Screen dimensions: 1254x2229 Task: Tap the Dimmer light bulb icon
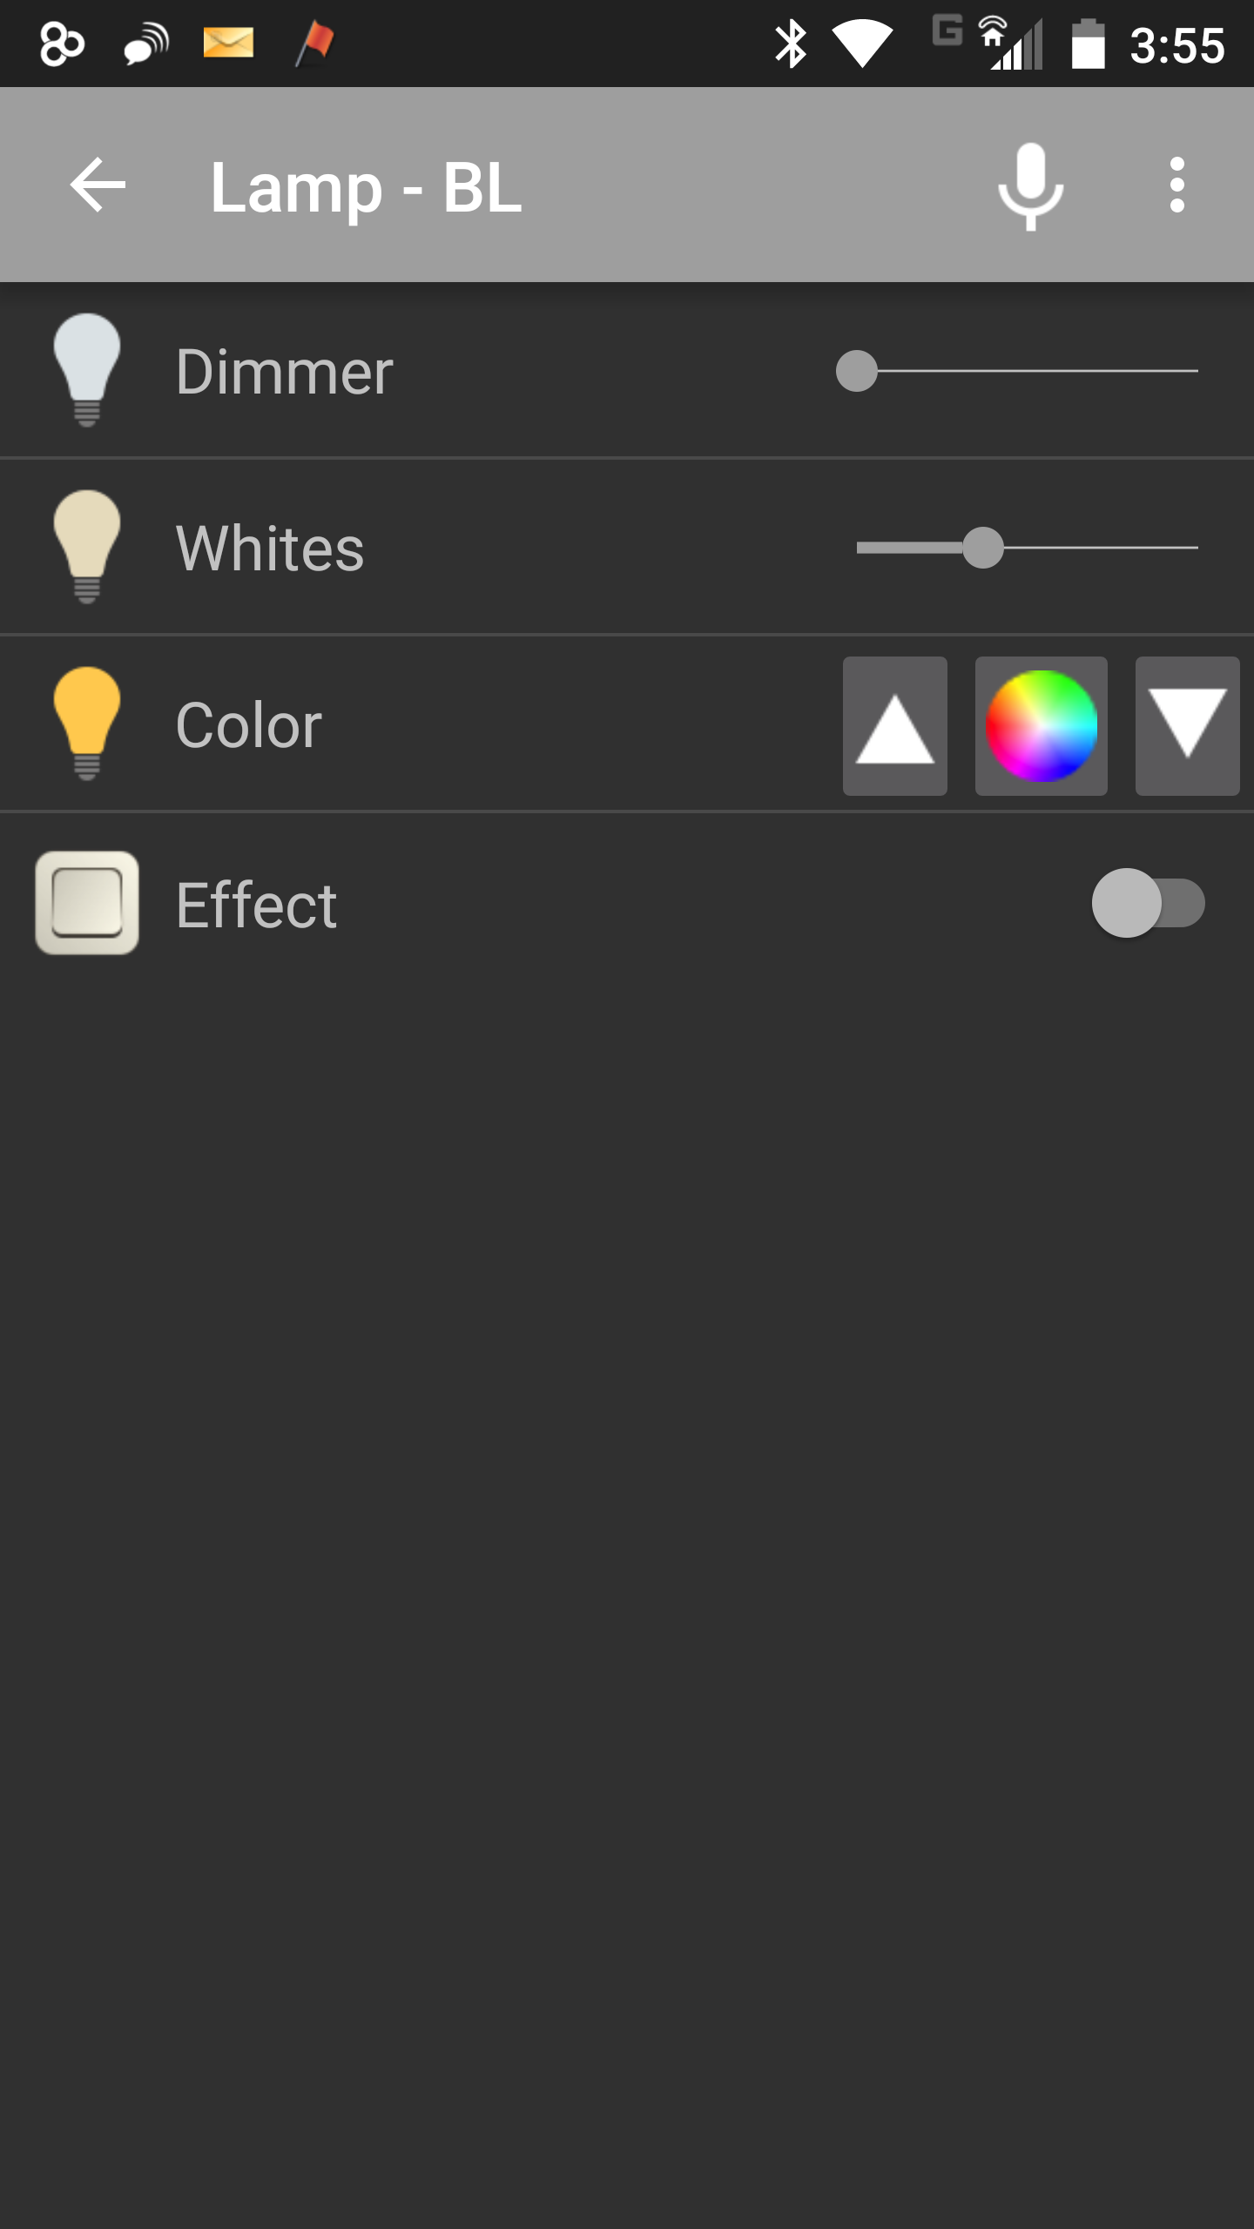[x=86, y=370]
